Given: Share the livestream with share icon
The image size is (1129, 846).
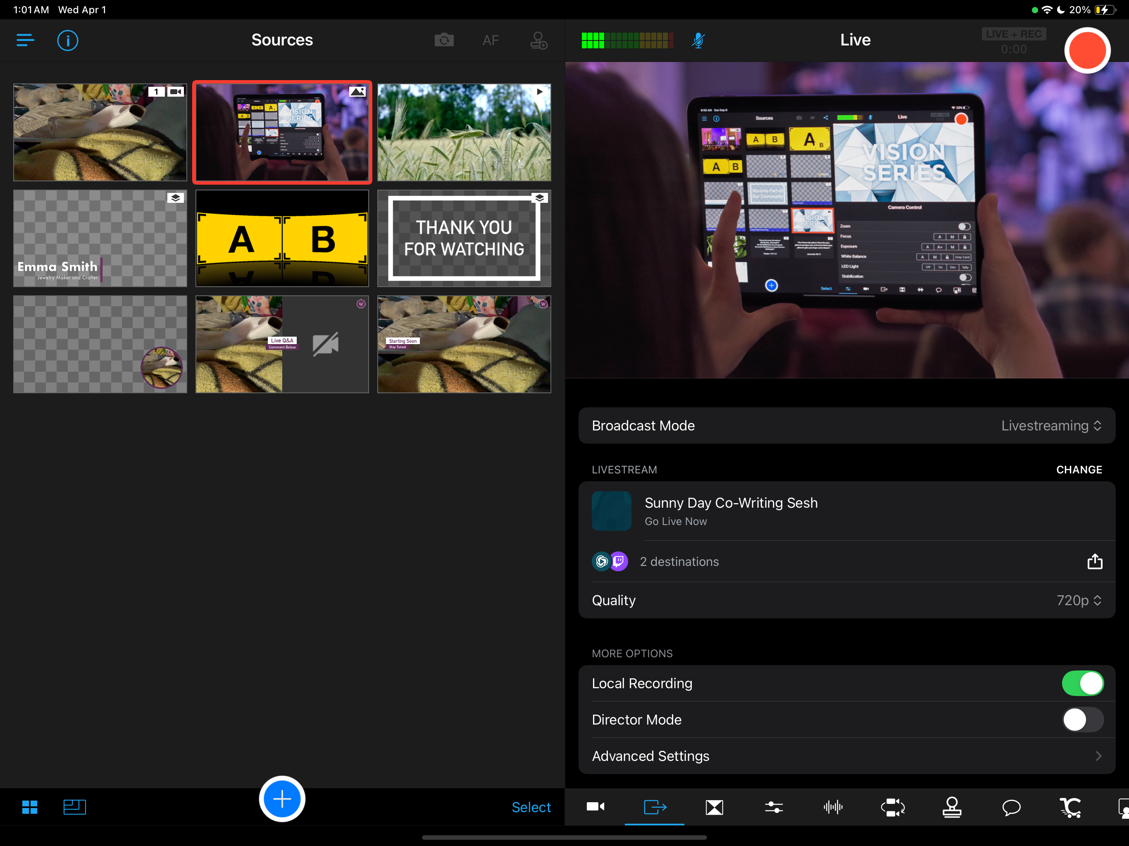Looking at the screenshot, I should pos(1094,561).
